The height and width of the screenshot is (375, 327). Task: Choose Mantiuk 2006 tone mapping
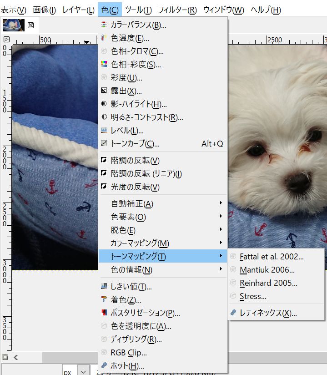pos(276,269)
